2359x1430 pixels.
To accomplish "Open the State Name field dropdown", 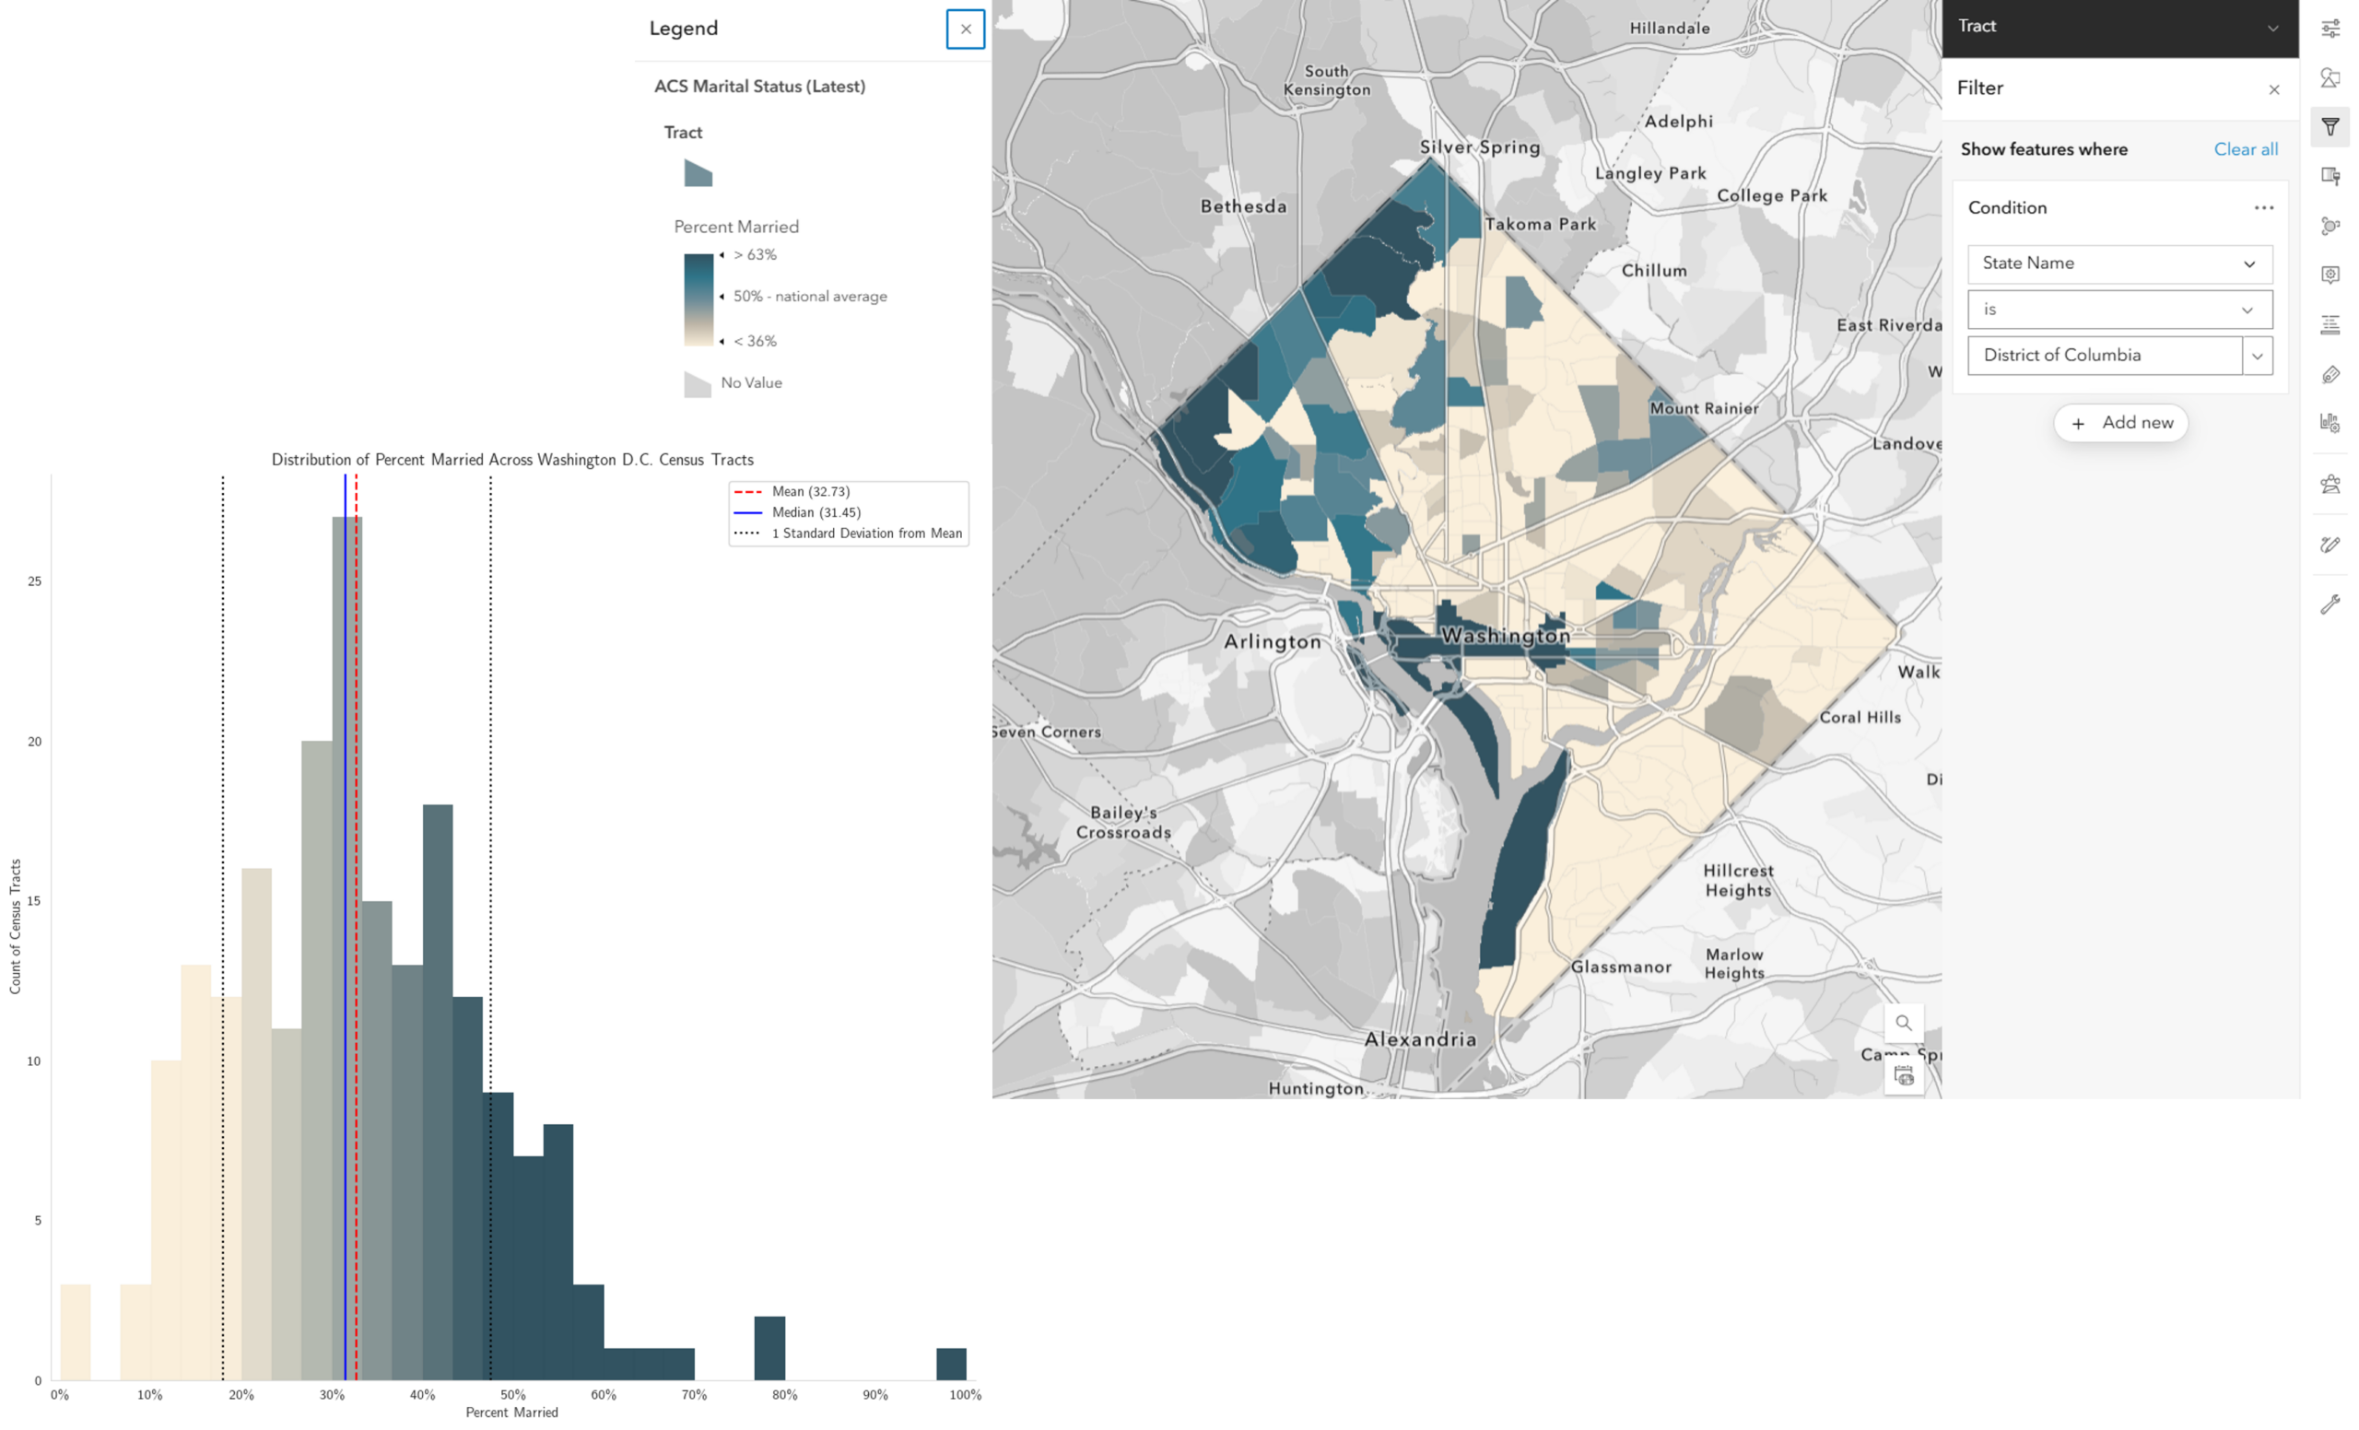I will [x=2118, y=264].
